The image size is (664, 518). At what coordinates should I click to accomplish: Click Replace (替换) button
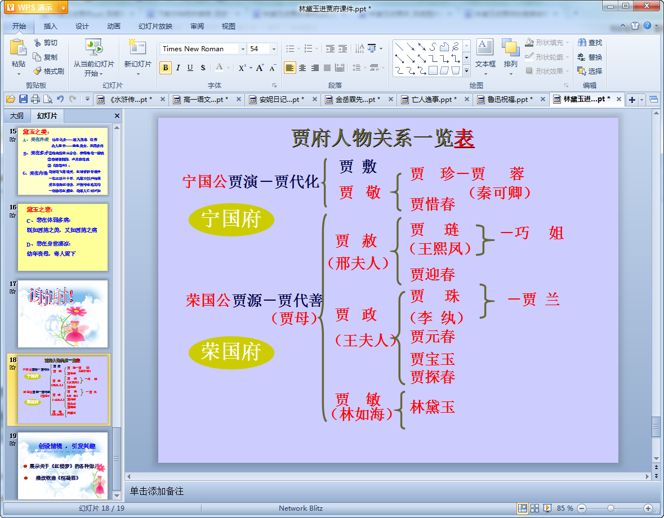click(x=590, y=57)
